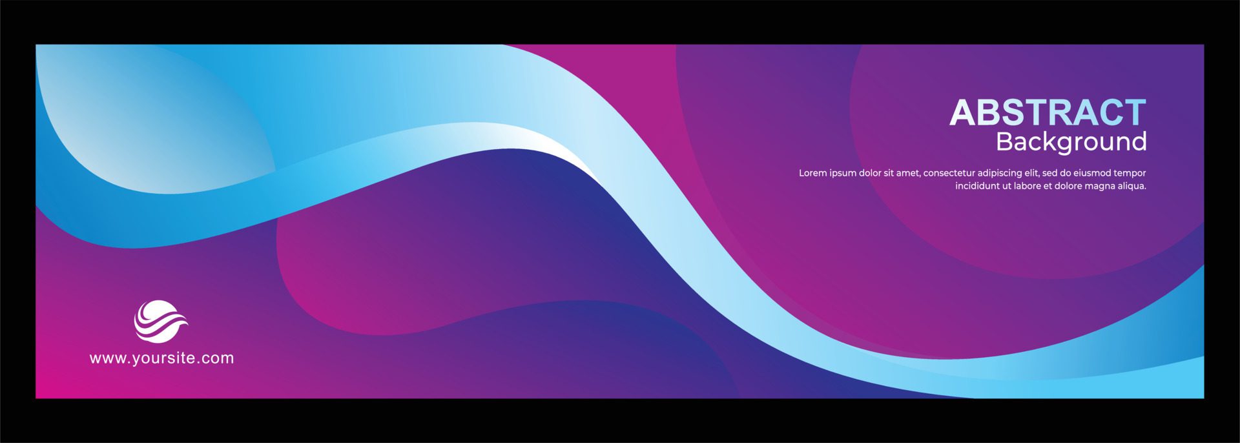Click the Lorem ipsum dolor text line

(972, 173)
